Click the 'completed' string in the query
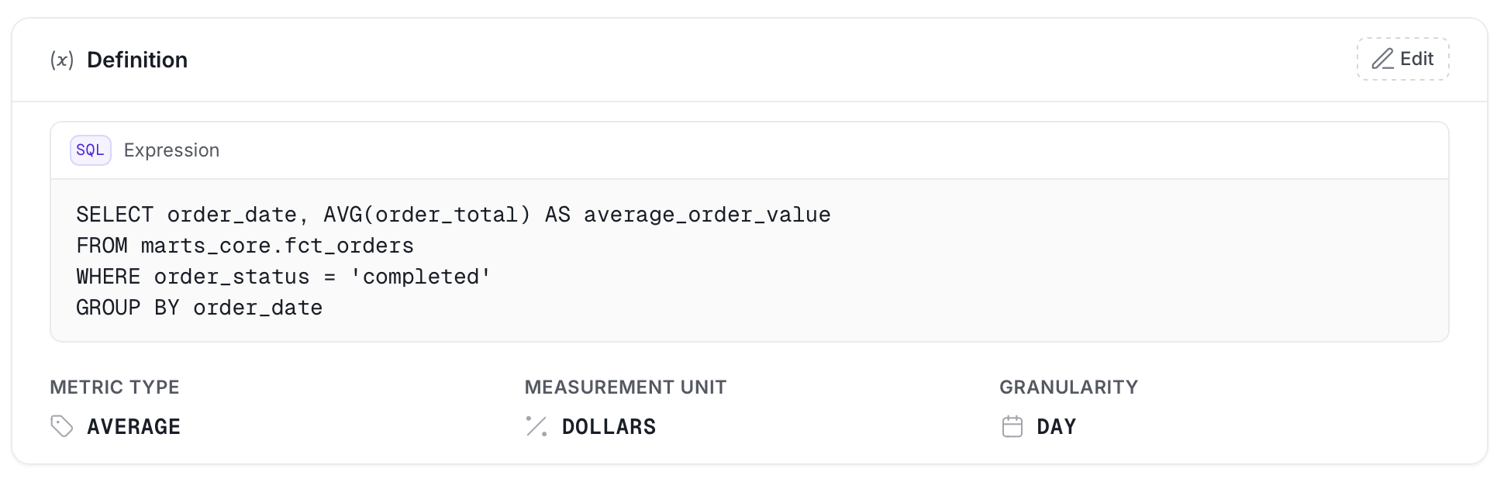The height and width of the screenshot is (482, 1504). click(421, 277)
